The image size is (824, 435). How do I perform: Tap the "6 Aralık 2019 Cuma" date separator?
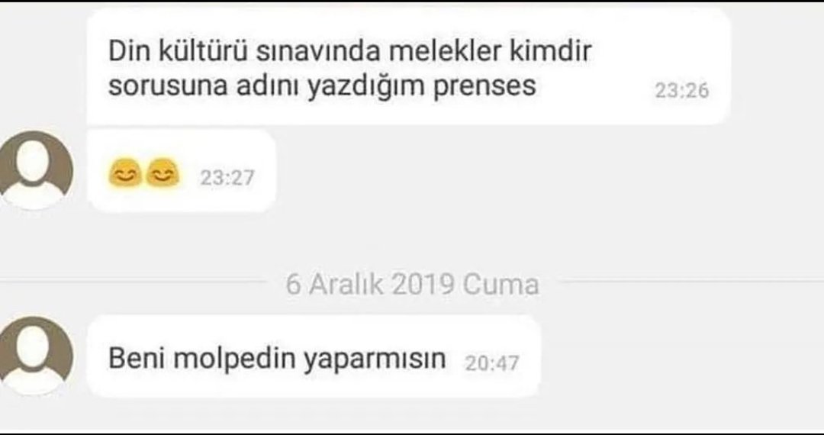413,284
